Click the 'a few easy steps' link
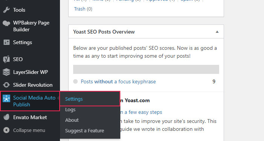Screen dimensions: 264x141 tap(143, 112)
